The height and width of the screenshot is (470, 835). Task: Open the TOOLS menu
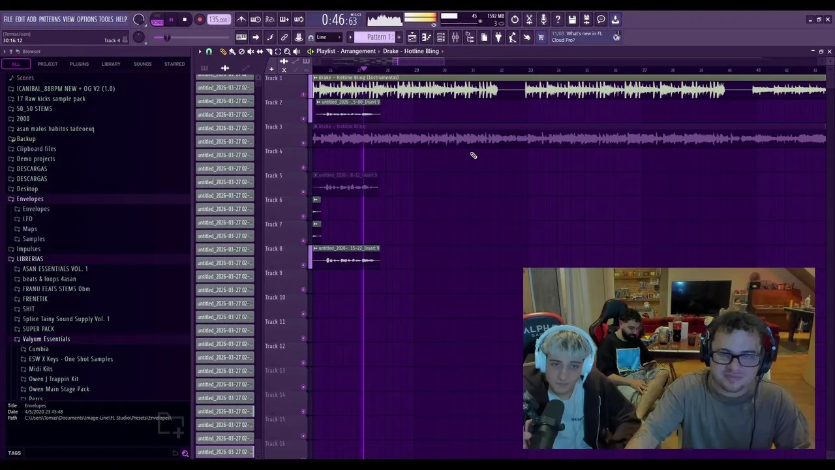[106, 20]
